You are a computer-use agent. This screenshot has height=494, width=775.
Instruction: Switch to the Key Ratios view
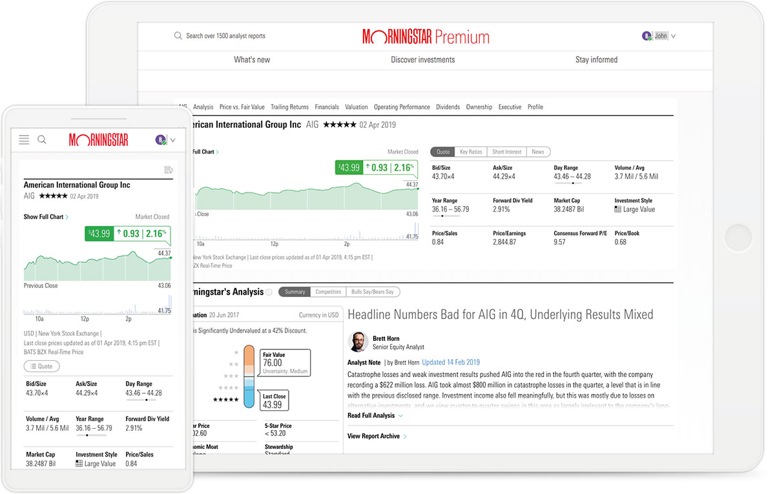click(x=471, y=152)
